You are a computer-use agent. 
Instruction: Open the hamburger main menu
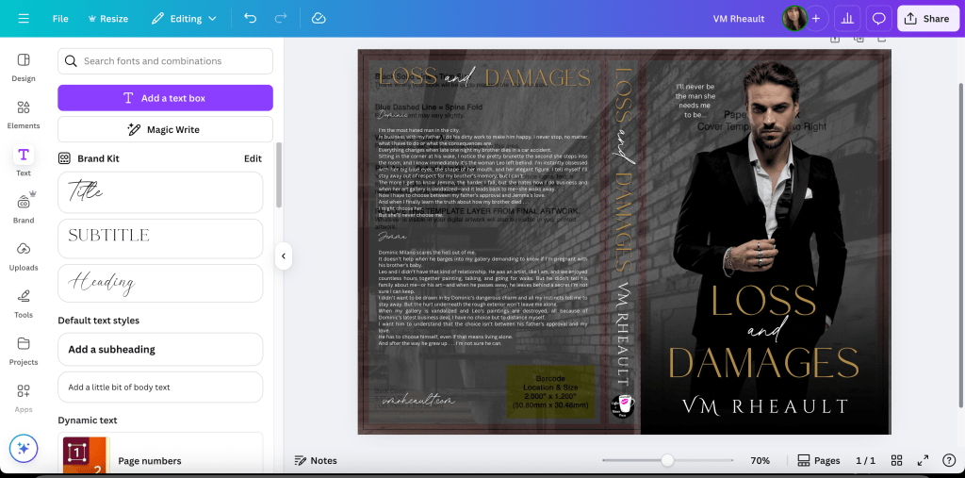[24, 18]
